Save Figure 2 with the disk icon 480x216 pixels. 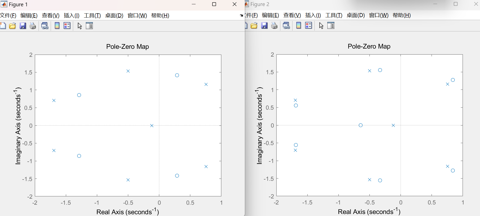(x=264, y=26)
